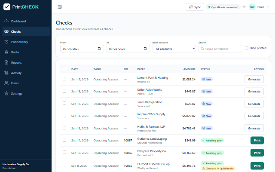Viewport: 275px width, 172px height.
Task: Click the From date field 09/01/2026
Action: 82,49
